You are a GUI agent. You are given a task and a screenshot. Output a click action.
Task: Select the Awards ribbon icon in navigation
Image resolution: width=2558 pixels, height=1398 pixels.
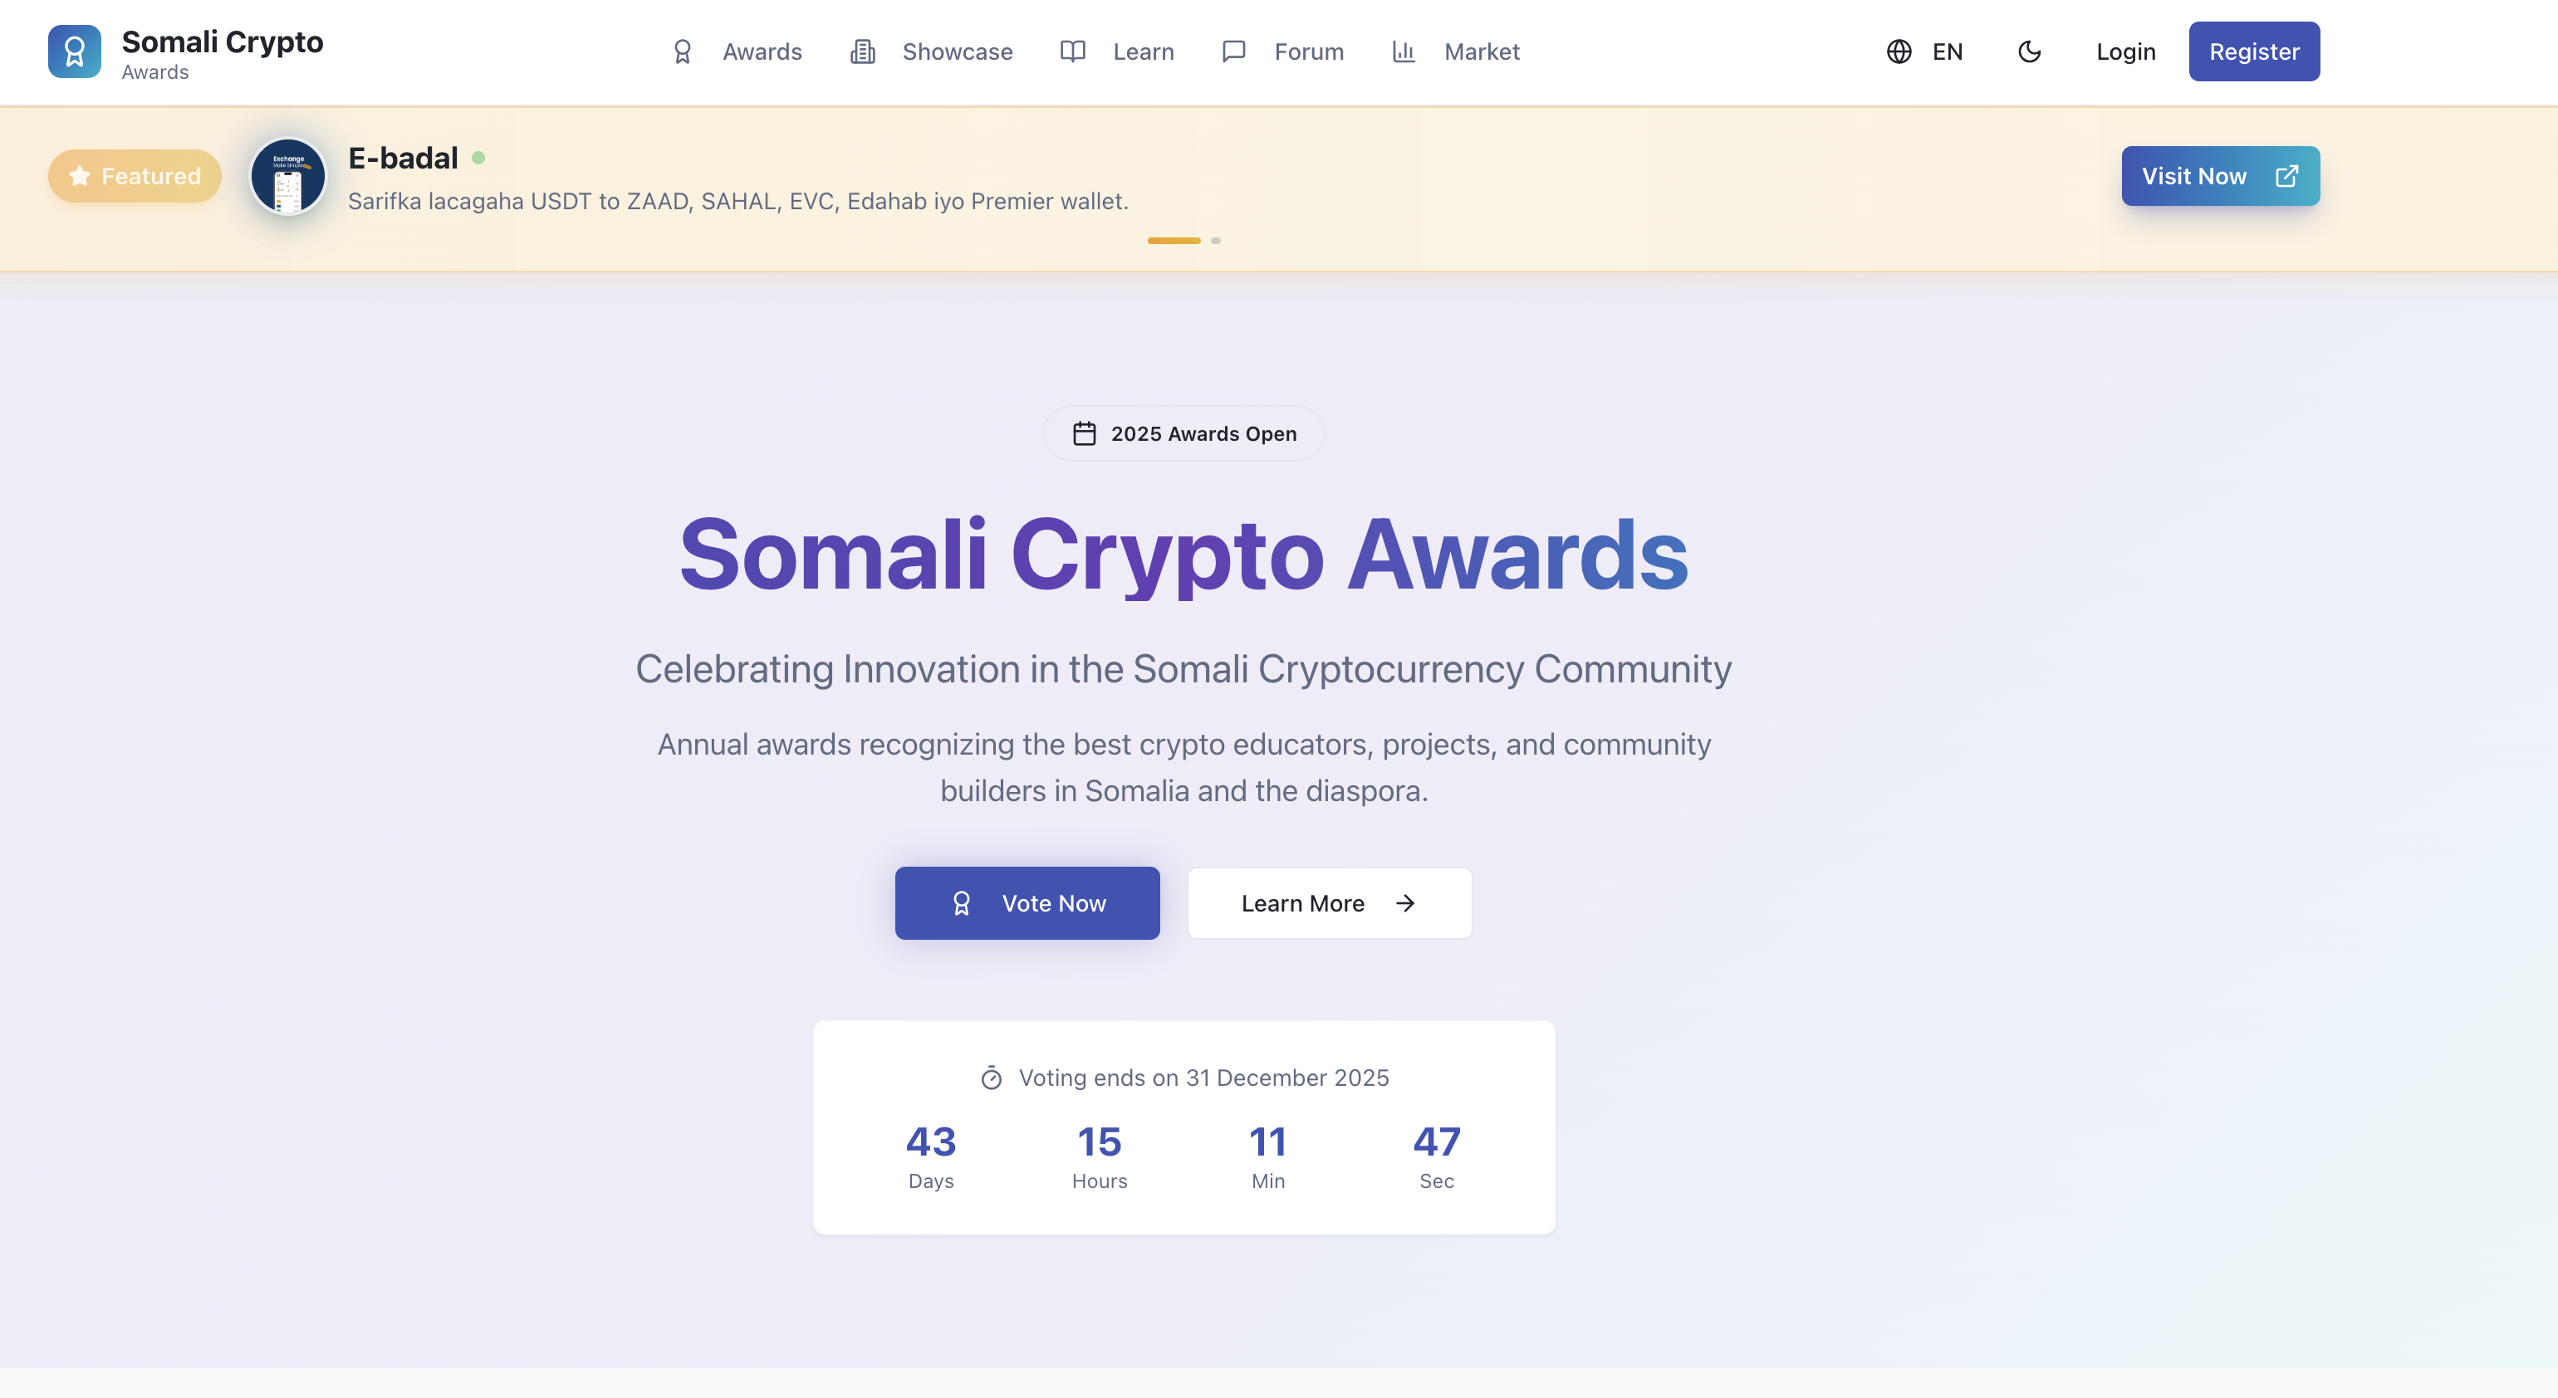pyautogui.click(x=682, y=51)
